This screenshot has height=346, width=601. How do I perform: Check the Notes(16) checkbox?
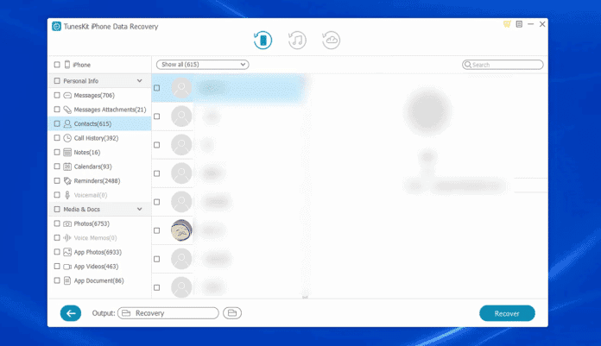point(57,152)
